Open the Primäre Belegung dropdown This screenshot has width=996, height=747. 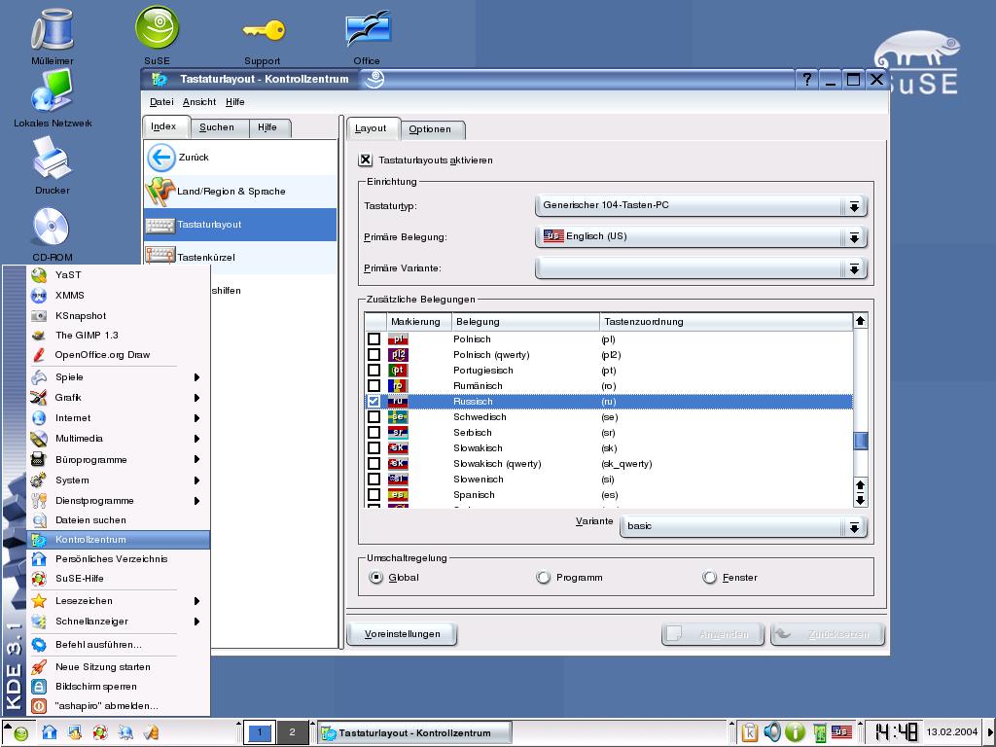[x=701, y=237]
